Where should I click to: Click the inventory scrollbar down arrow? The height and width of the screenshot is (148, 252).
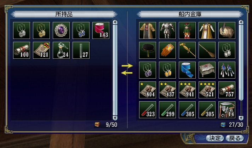tap(115, 118)
